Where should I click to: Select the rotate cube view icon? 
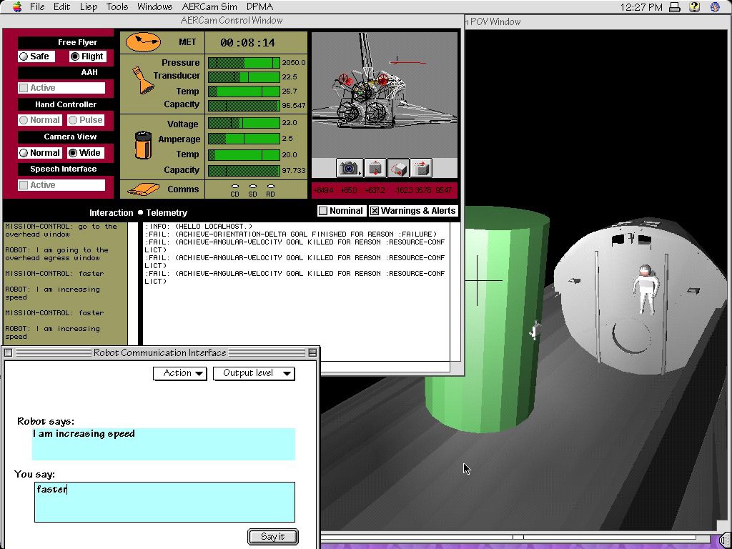pos(398,168)
